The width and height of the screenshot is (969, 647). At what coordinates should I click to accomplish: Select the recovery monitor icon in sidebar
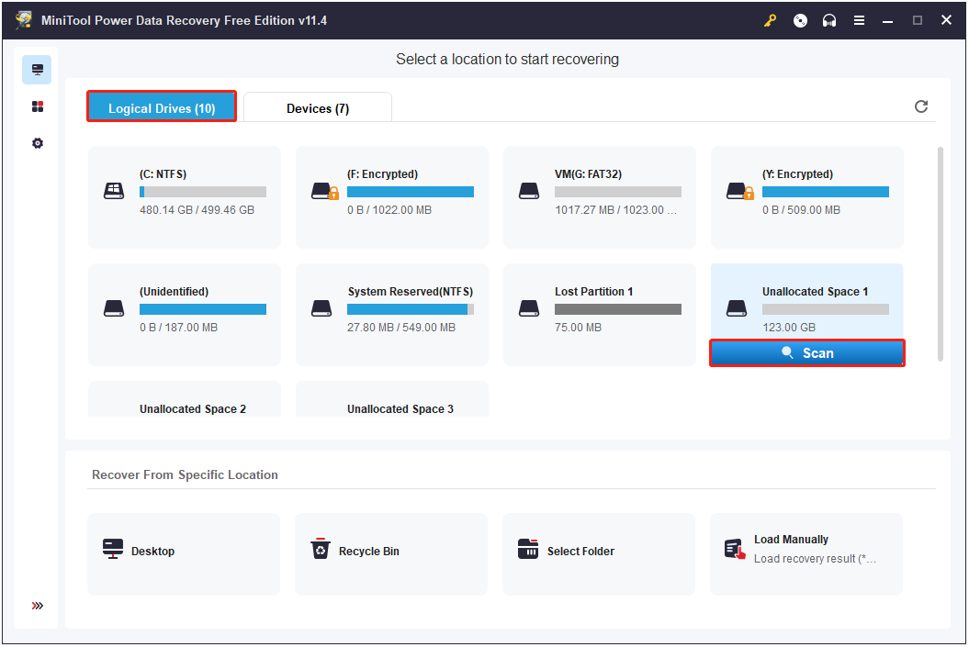tap(38, 70)
